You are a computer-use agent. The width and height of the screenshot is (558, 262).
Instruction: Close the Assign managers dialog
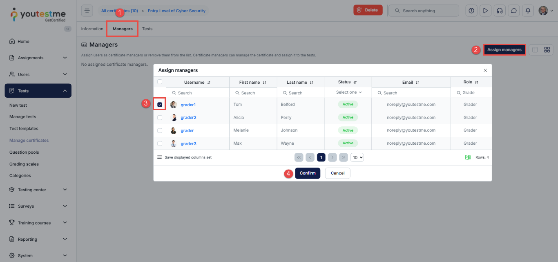485,70
